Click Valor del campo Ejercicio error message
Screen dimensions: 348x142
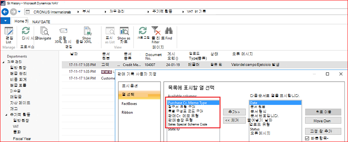[255, 65]
